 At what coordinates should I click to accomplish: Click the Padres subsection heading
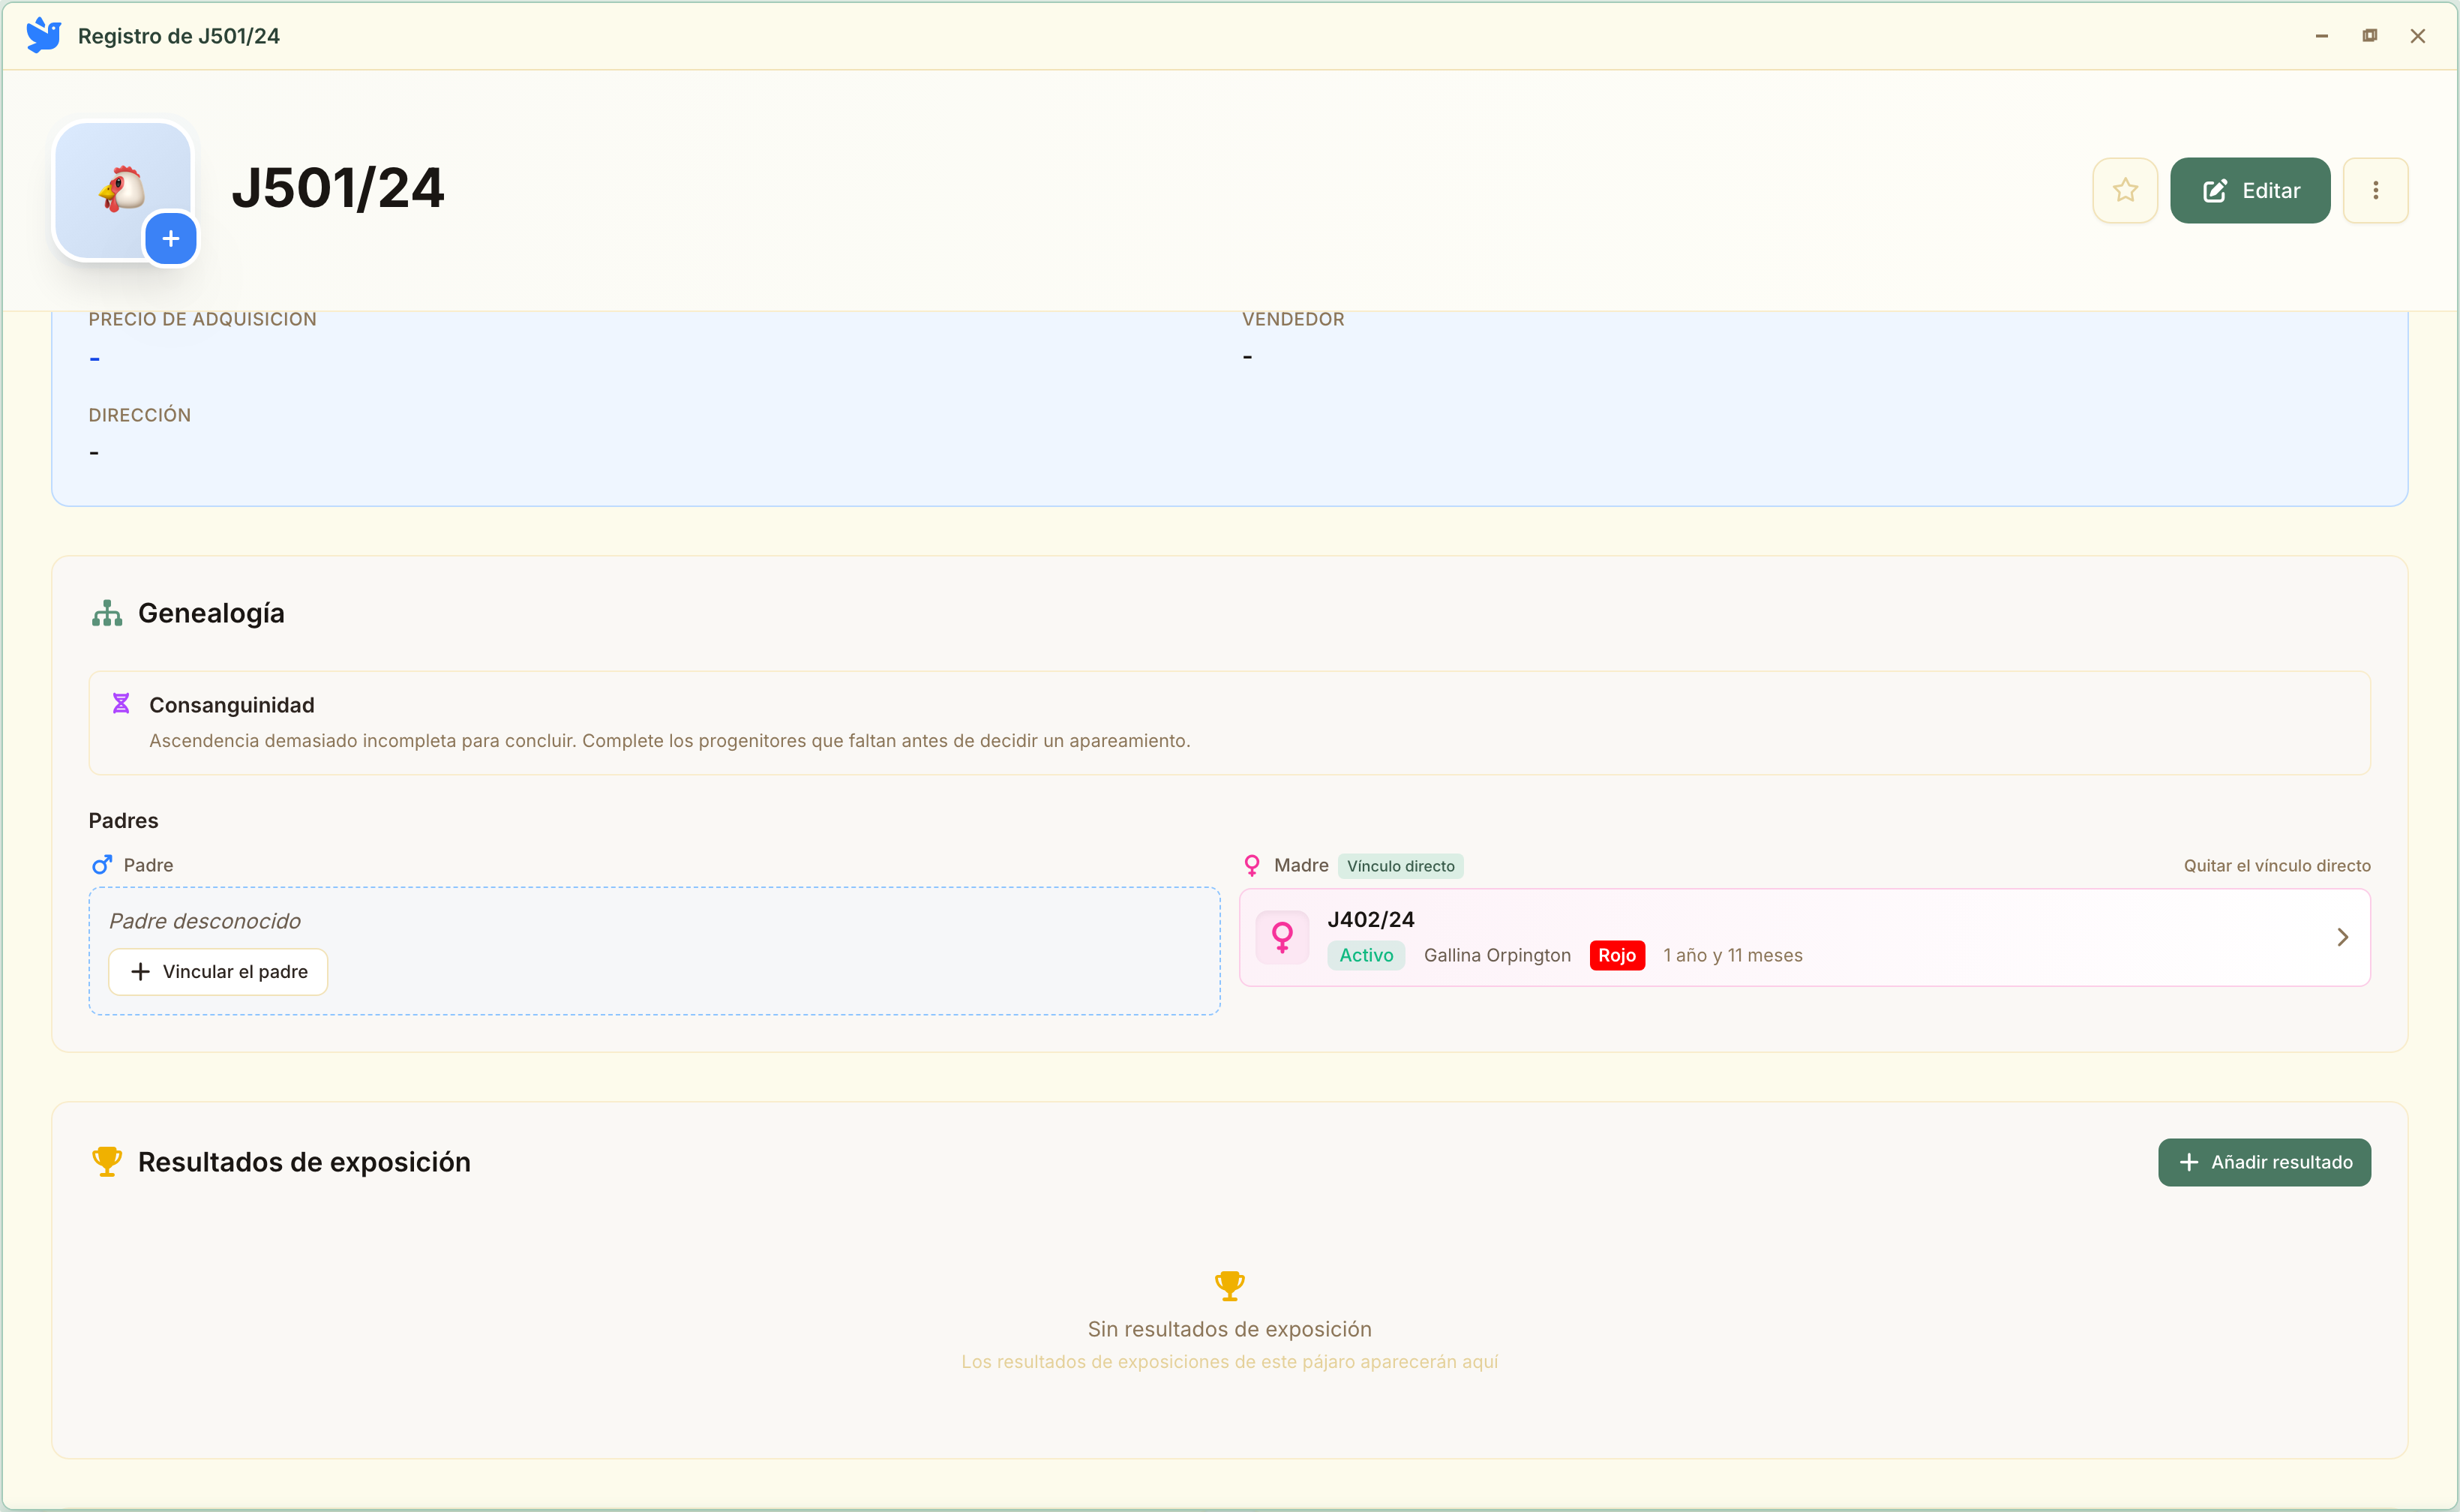click(124, 821)
